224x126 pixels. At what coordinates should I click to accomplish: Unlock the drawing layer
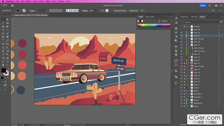[185, 26]
